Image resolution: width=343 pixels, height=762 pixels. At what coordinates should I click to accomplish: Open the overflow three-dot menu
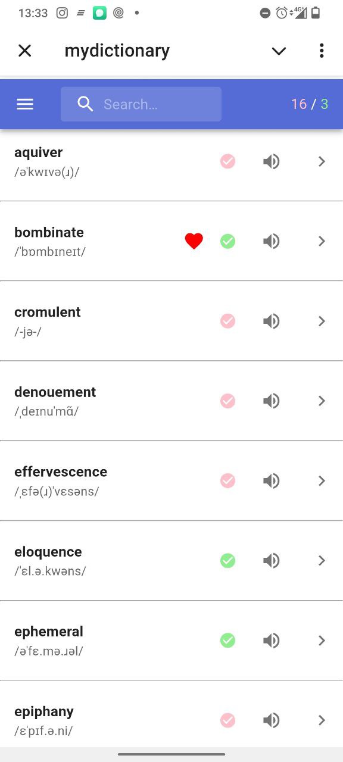pyautogui.click(x=322, y=51)
